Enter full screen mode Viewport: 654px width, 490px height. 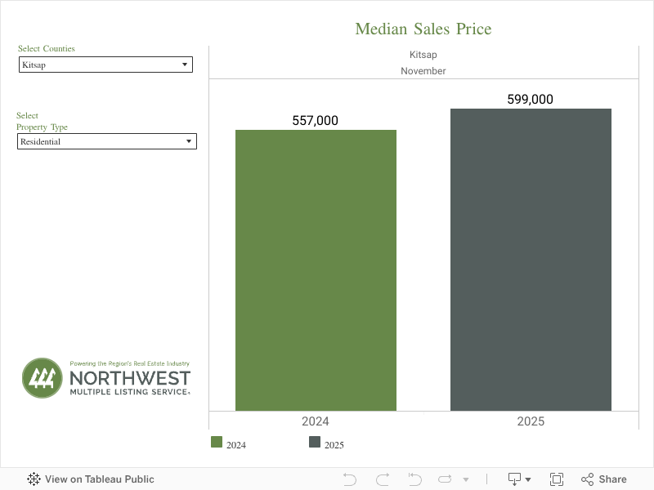(557, 479)
